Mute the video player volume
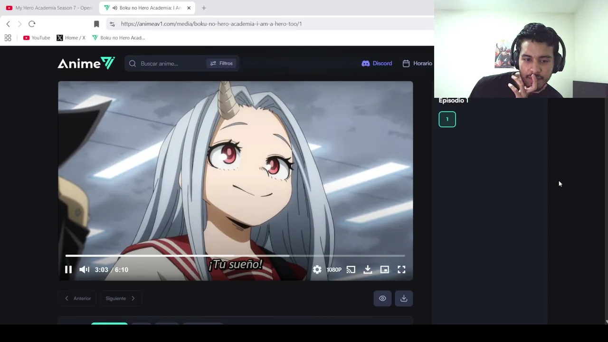 coord(84,270)
